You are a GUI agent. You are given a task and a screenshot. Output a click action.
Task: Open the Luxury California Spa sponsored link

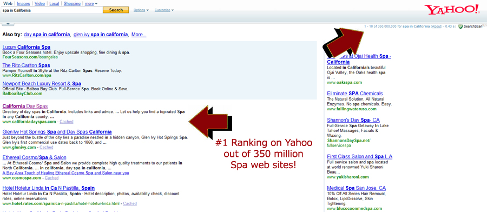click(27, 47)
